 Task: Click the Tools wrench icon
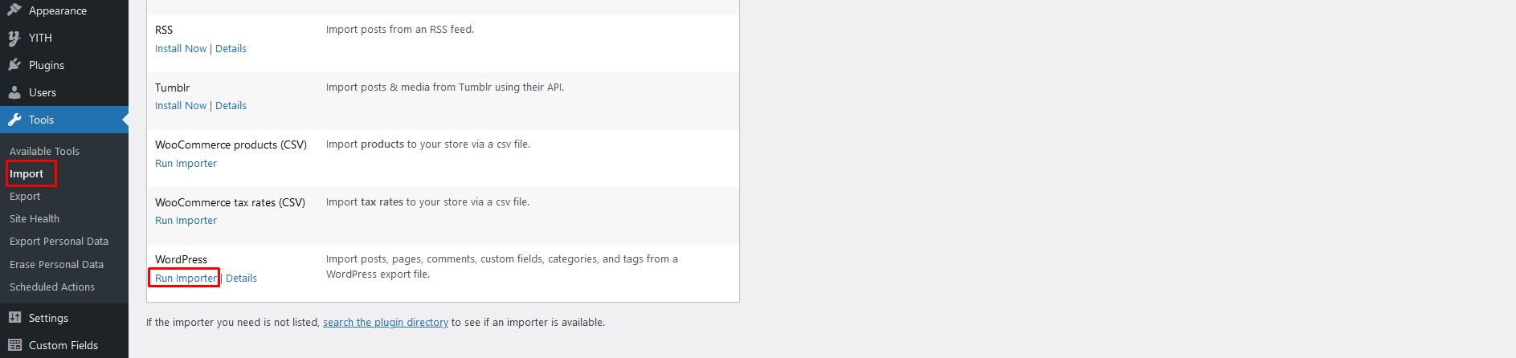tap(14, 120)
